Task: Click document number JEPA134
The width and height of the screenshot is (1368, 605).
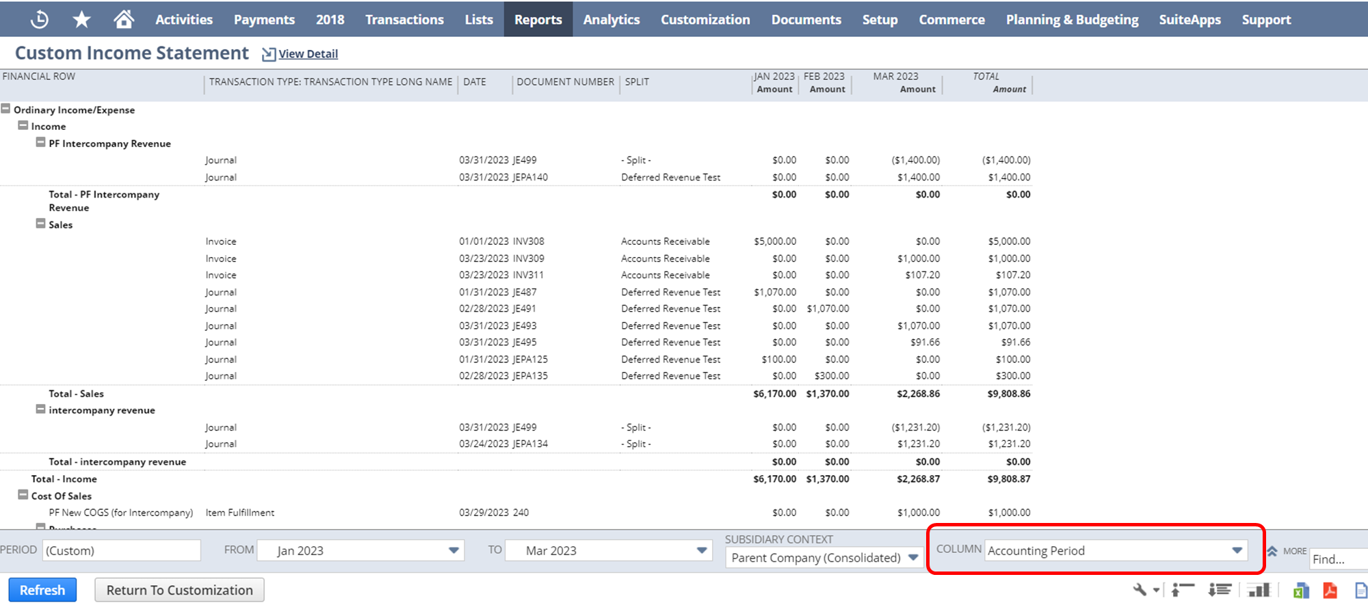Action: (x=530, y=444)
